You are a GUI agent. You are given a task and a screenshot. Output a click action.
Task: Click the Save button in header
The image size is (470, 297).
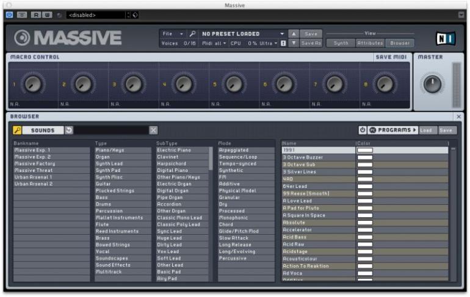(311, 34)
